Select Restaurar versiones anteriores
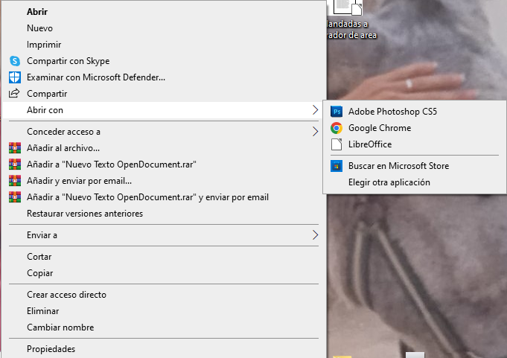 165,214
